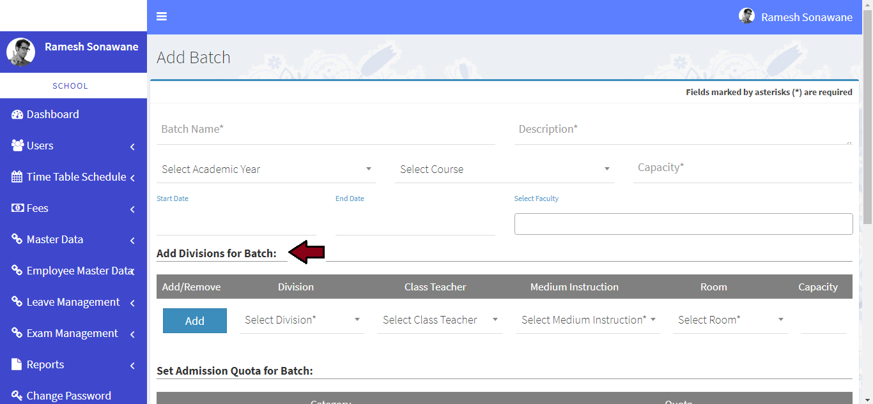Open the Select Academic Year dropdown
The image size is (873, 404).
266,169
